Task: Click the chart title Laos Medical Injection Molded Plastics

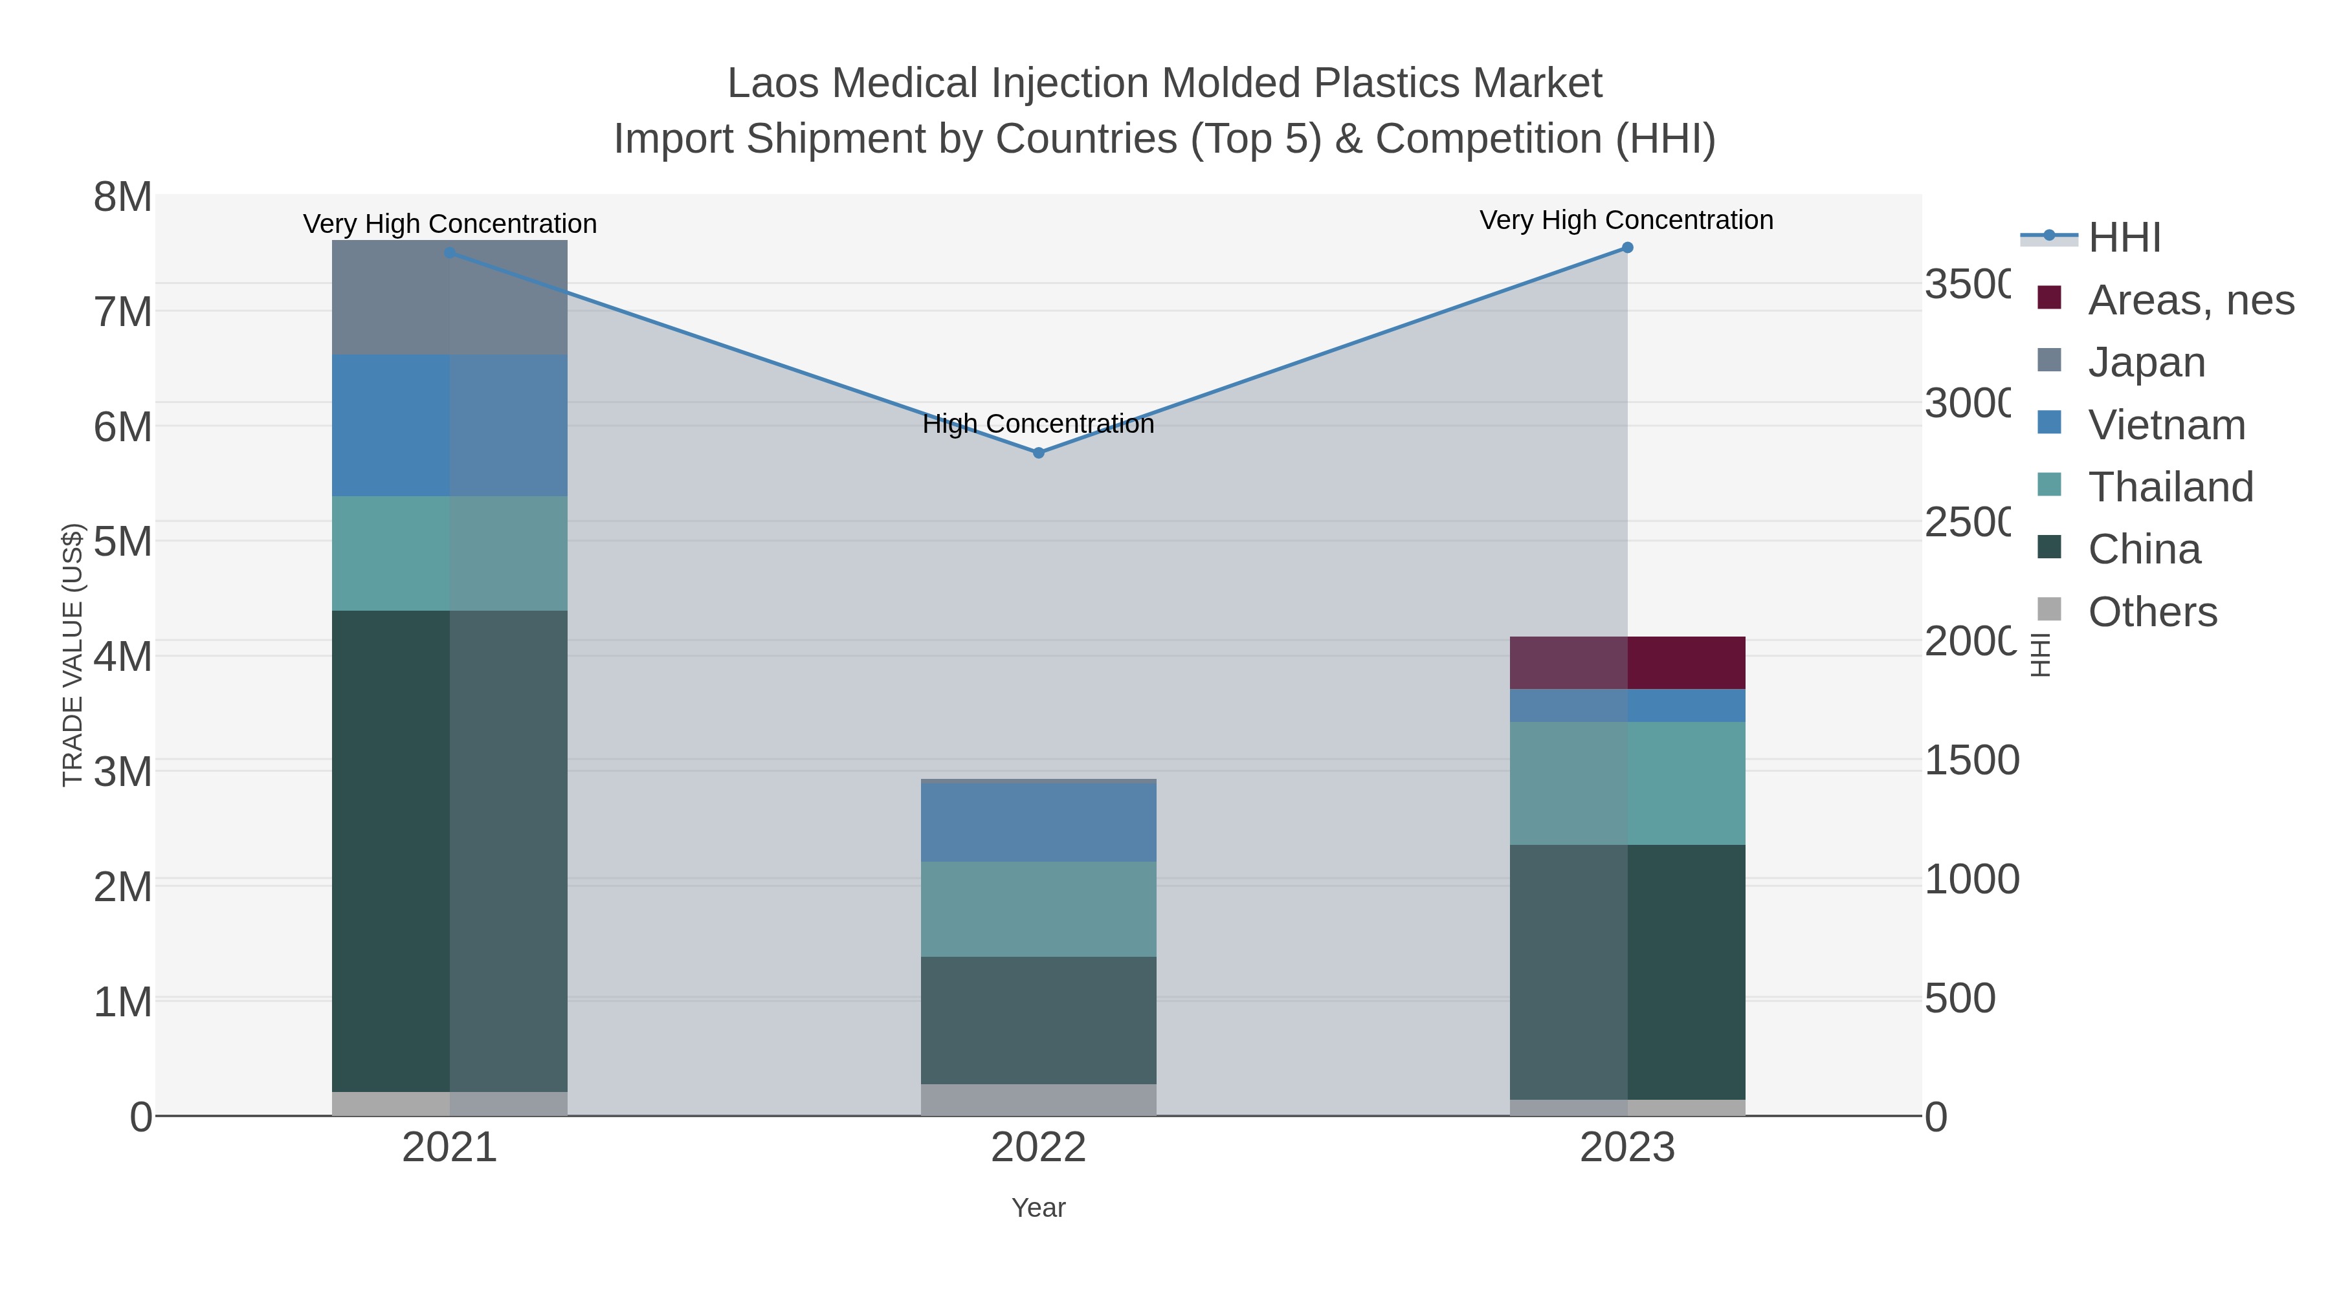Action: point(1164,83)
